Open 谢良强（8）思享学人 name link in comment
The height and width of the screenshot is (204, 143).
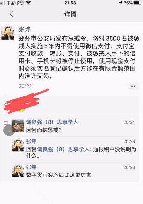tap(52, 122)
